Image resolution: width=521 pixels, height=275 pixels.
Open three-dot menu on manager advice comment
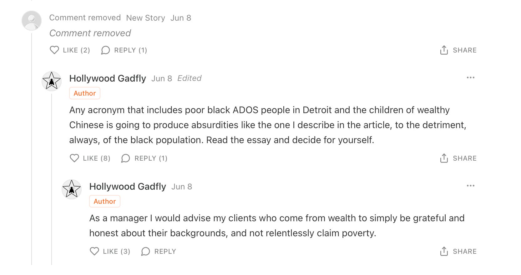pos(470,186)
